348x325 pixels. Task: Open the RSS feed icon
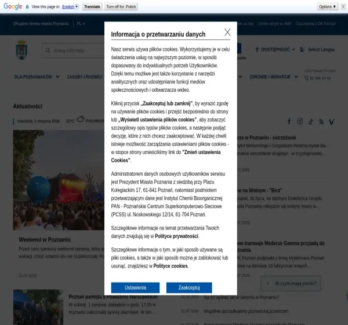[321, 121]
